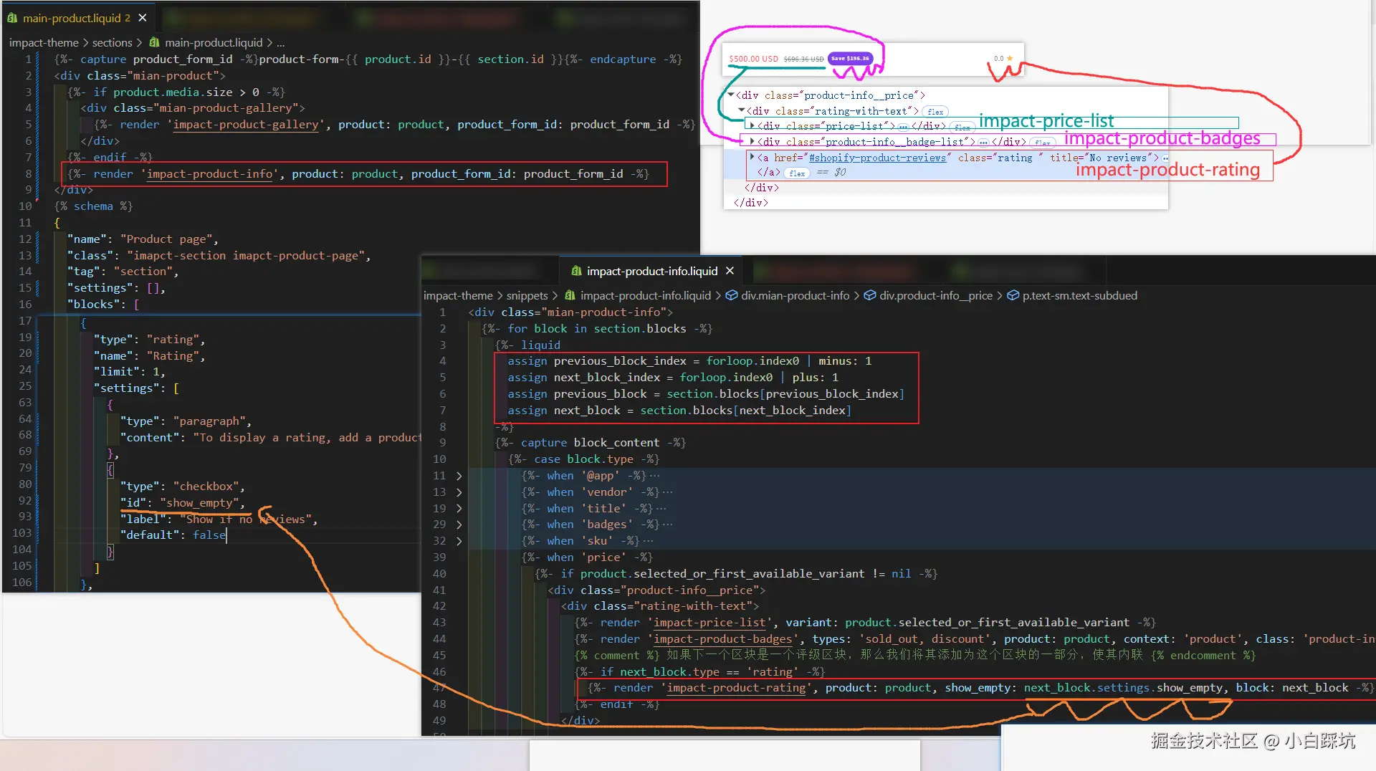Close the main-product.liquid editor tab

(x=143, y=18)
